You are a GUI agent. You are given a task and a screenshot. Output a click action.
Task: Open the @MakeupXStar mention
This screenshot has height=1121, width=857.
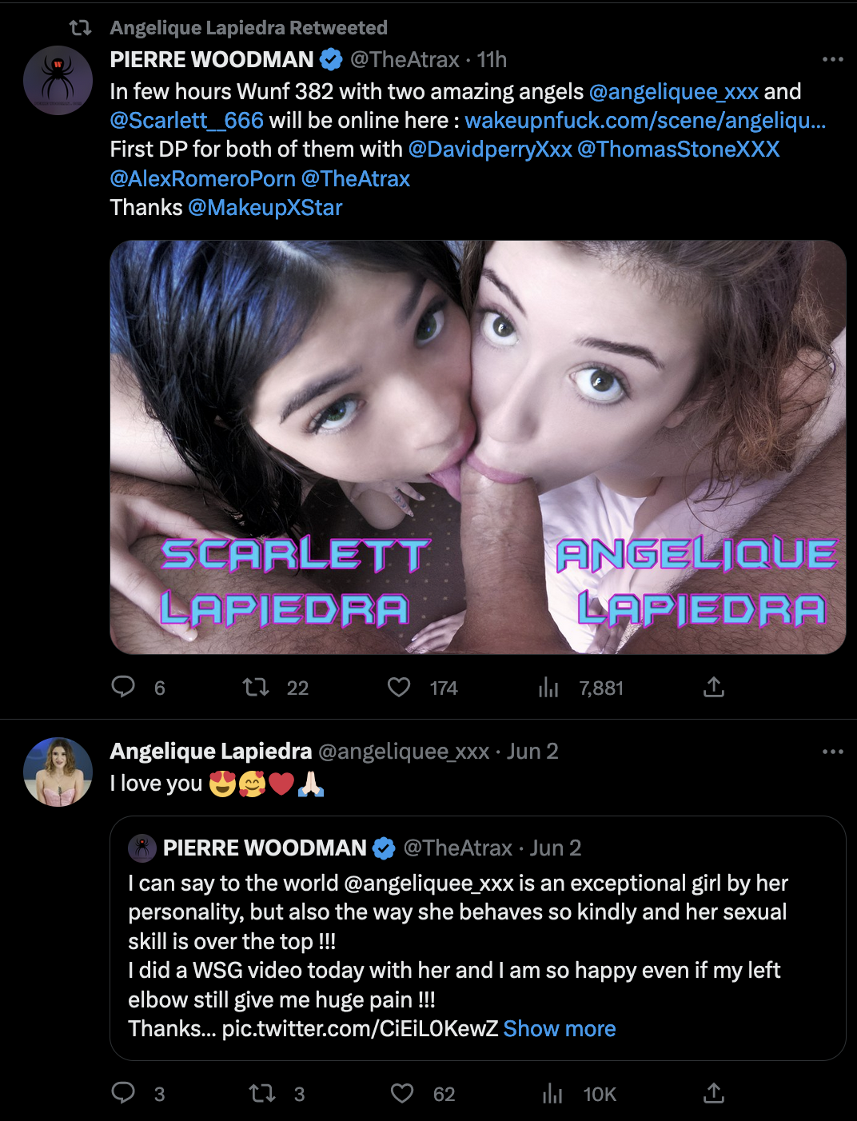265,208
